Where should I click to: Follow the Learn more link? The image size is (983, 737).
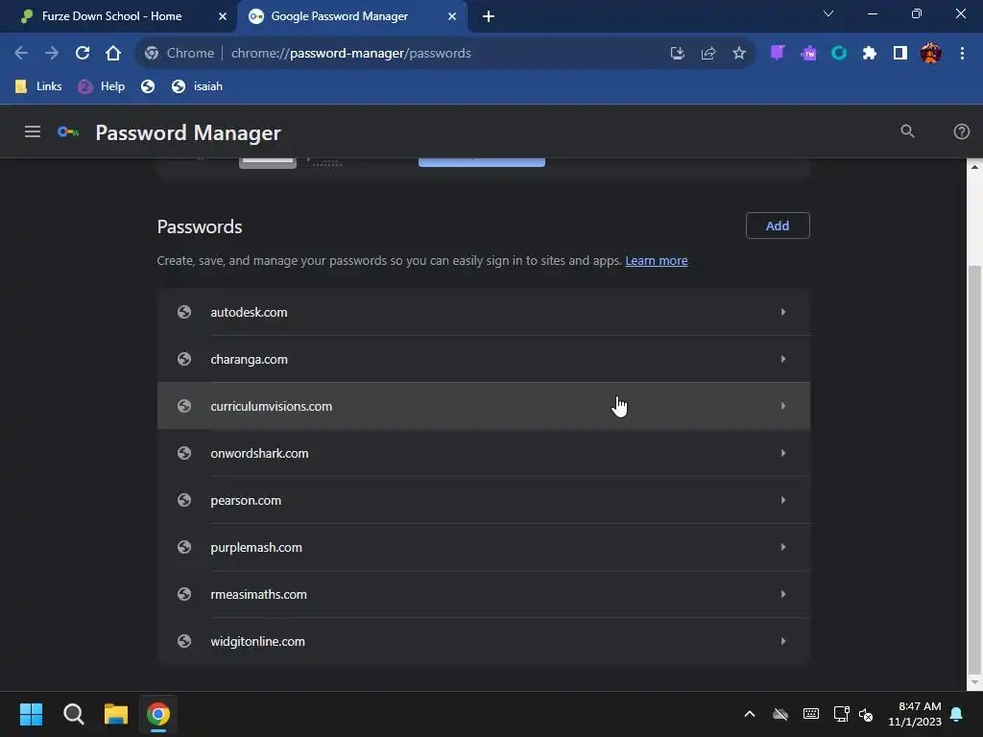click(657, 261)
